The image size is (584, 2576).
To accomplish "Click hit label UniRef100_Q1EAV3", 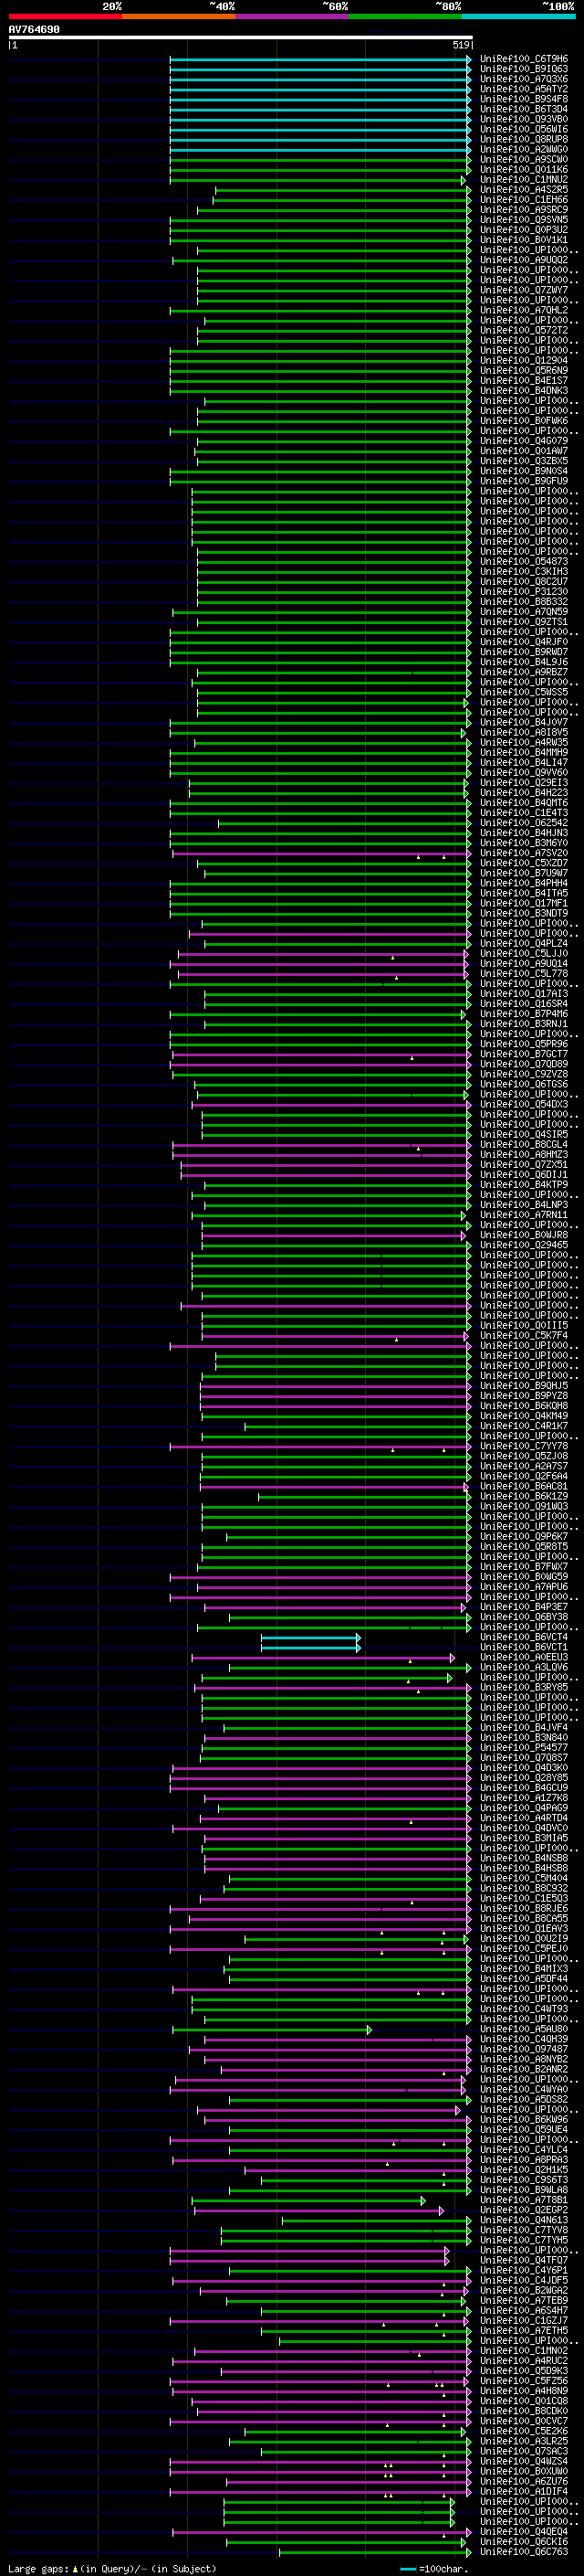I will (524, 1928).
